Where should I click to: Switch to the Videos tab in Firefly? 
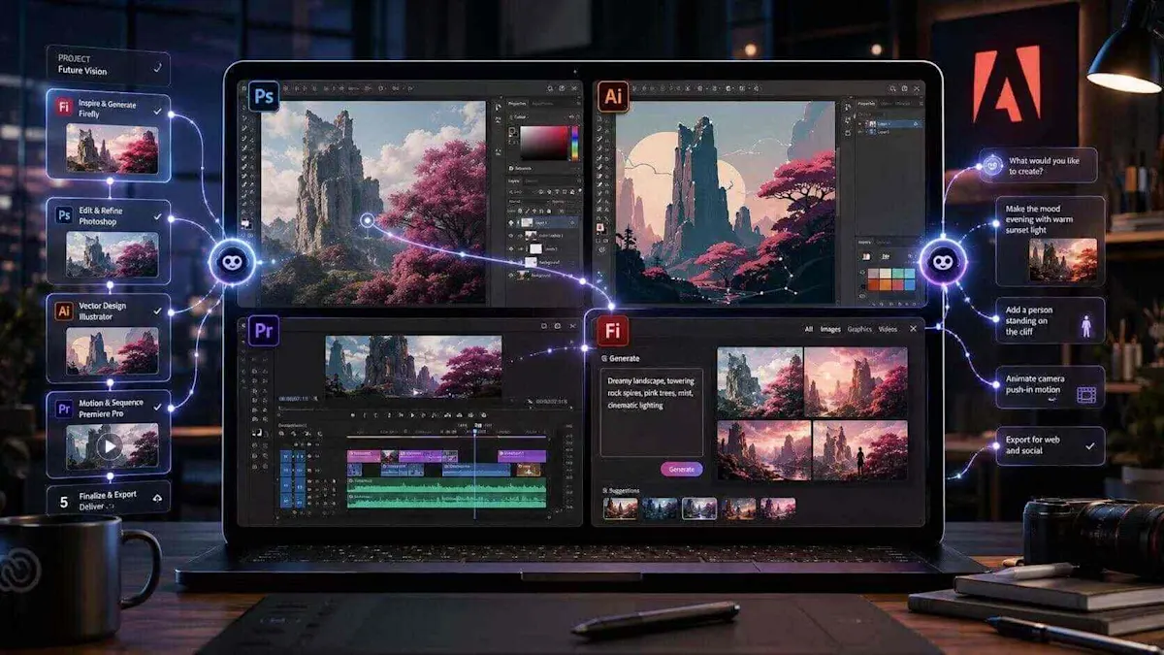click(x=888, y=329)
